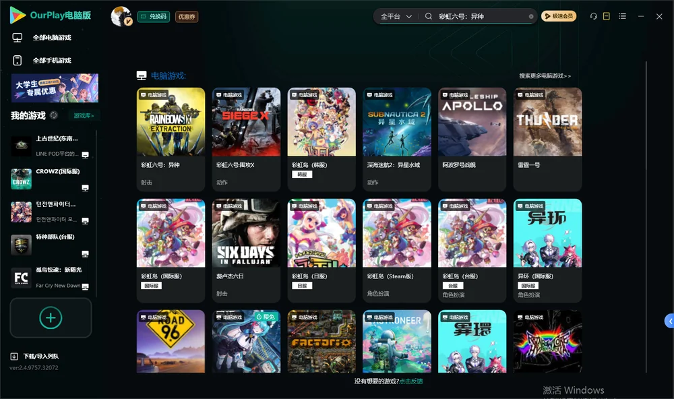Add a game with the plus button
Viewport: 674px width, 399px height.
51,317
